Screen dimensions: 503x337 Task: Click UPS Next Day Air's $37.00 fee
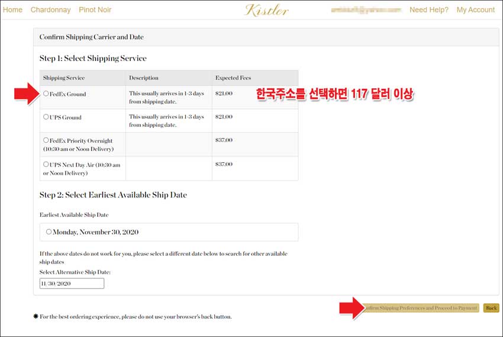pyautogui.click(x=224, y=164)
